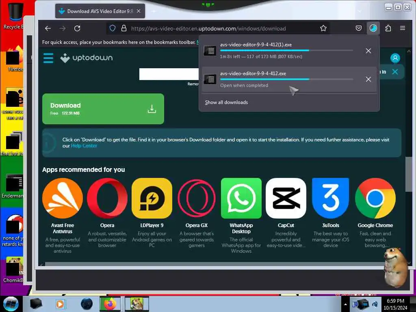Open tracking protection shield in address bar
Image resolution: width=416 pixels, height=312 pixels.
(113, 28)
